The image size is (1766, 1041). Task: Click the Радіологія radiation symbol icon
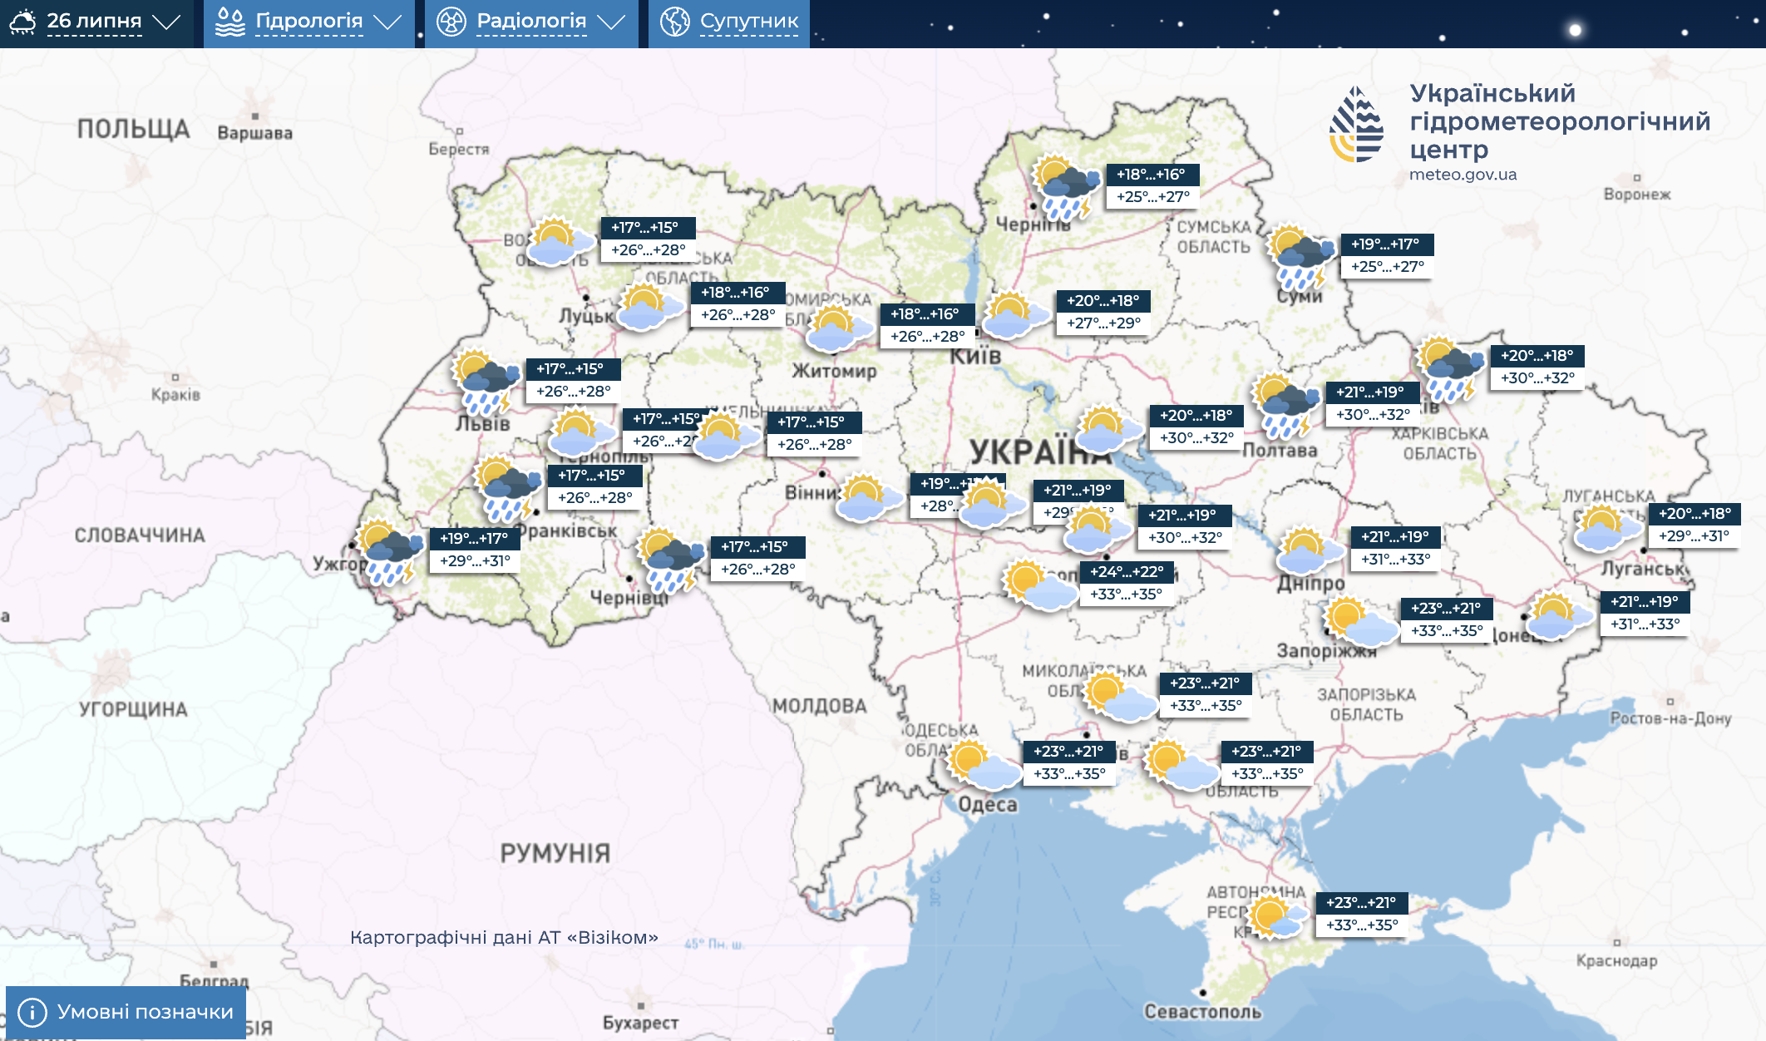(x=451, y=22)
